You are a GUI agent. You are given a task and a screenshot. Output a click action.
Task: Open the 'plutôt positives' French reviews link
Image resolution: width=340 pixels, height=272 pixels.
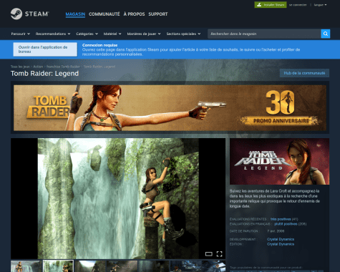(x=286, y=224)
